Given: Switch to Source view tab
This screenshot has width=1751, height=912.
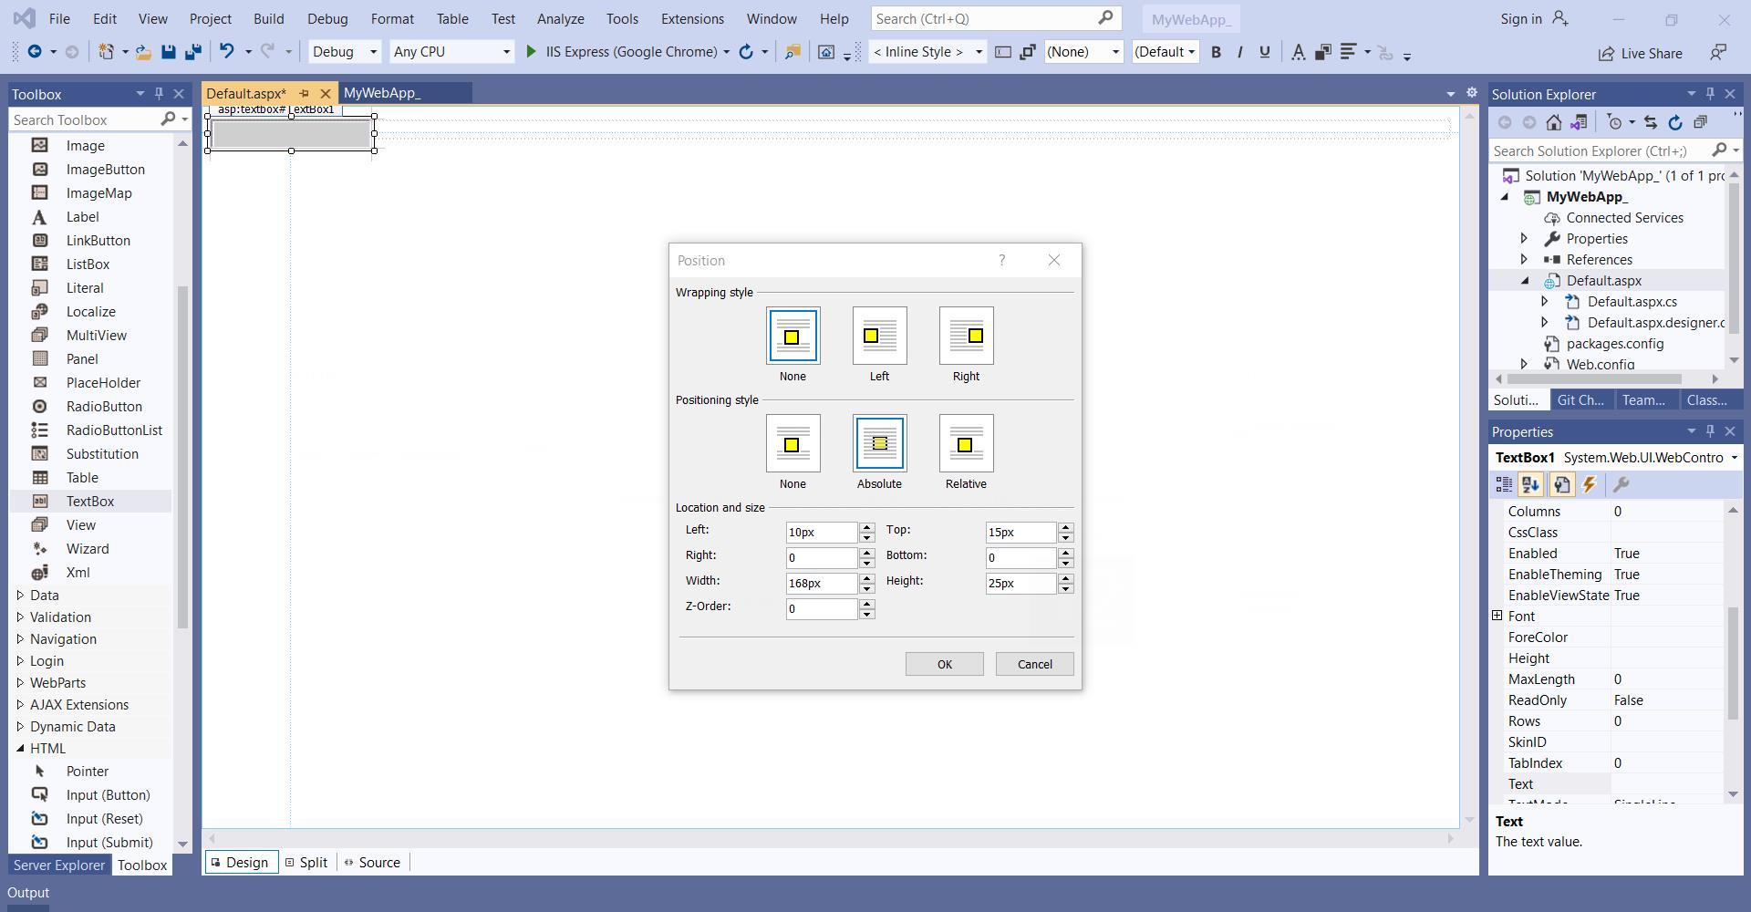Looking at the screenshot, I should coord(372,863).
